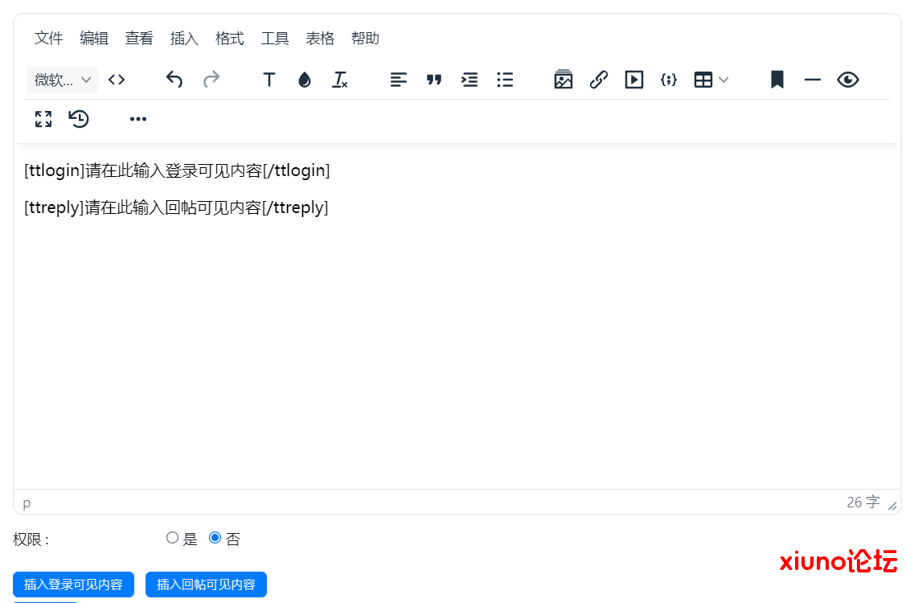914x603 pixels.
Task: Open the text alignment tool
Action: click(x=398, y=80)
